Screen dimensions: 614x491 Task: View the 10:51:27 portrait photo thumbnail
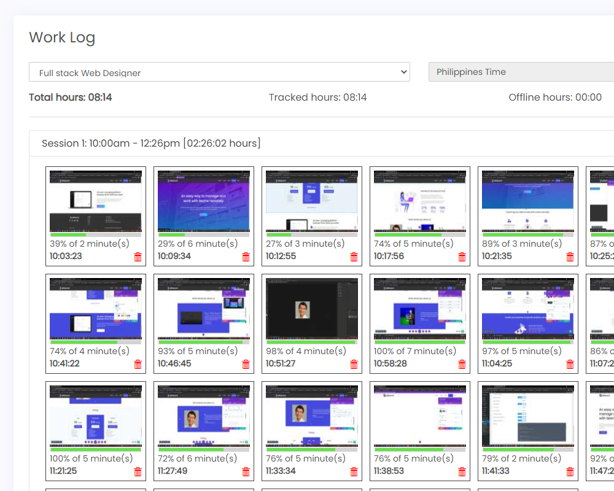[312, 309]
